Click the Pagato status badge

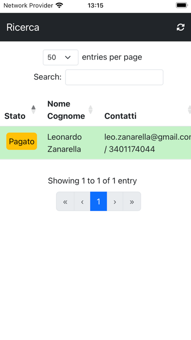[21, 141]
